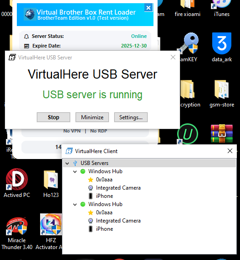Viewport: 240px width, 260px height.
Task: Open the green U uninstaller desktop shortcut
Action: coord(188,134)
